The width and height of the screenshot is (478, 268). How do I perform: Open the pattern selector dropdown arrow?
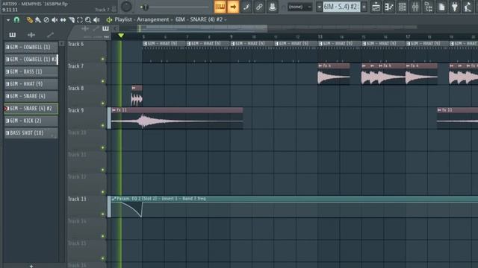(x=319, y=7)
